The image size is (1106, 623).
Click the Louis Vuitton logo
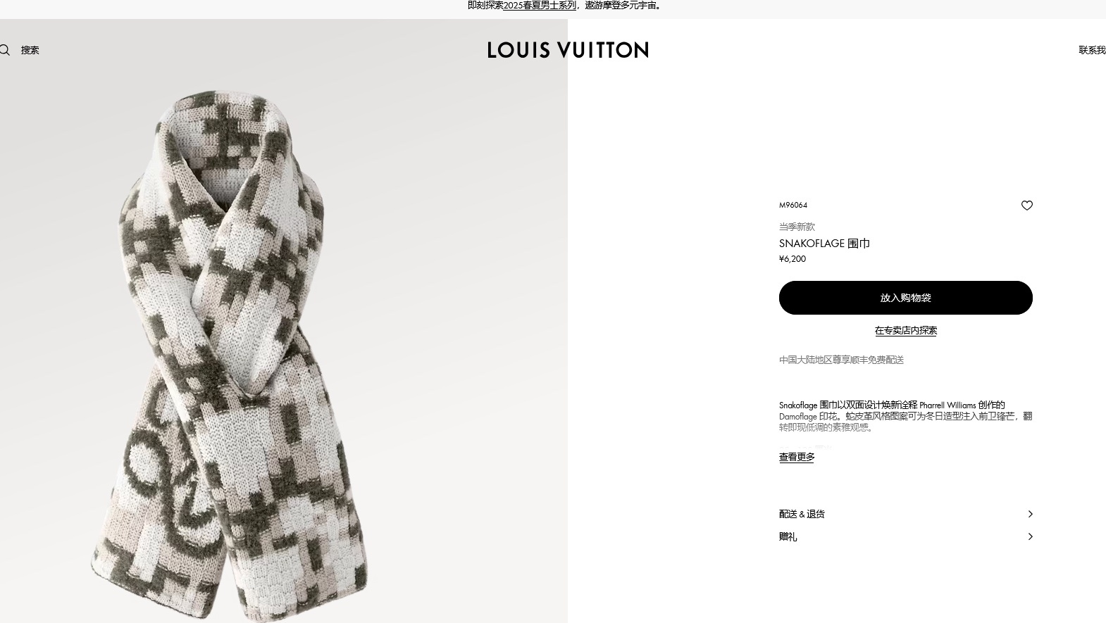(x=568, y=50)
